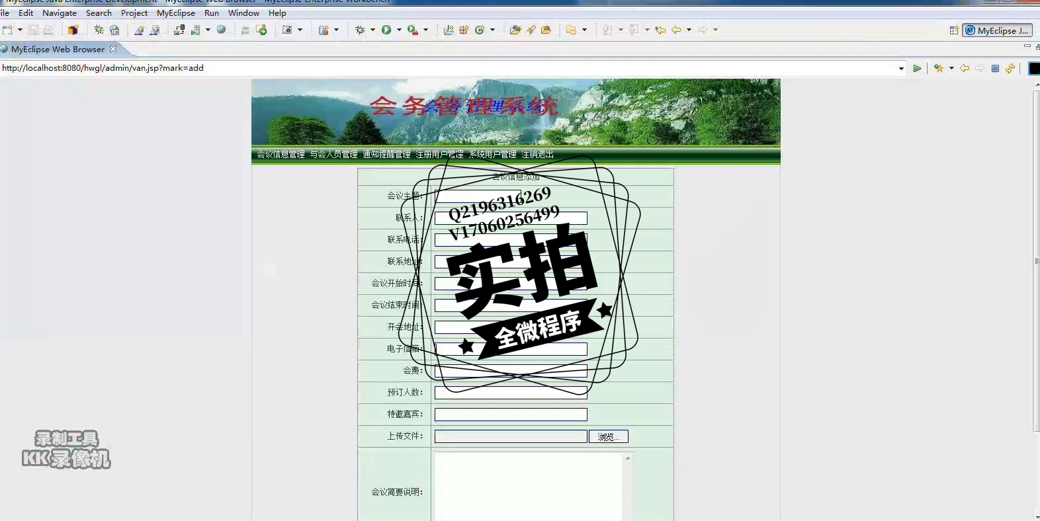Open 注册用户管理 navigation link
This screenshot has width=1040, height=521.
439,155
